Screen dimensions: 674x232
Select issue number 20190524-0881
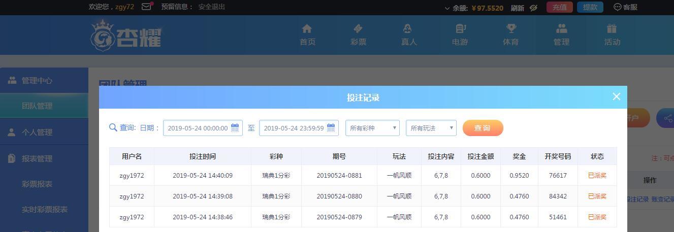coord(339,176)
